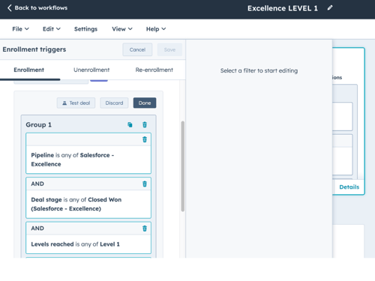
Task: Click the Excellence LEVEL 1 workflow title
Action: pyautogui.click(x=283, y=8)
